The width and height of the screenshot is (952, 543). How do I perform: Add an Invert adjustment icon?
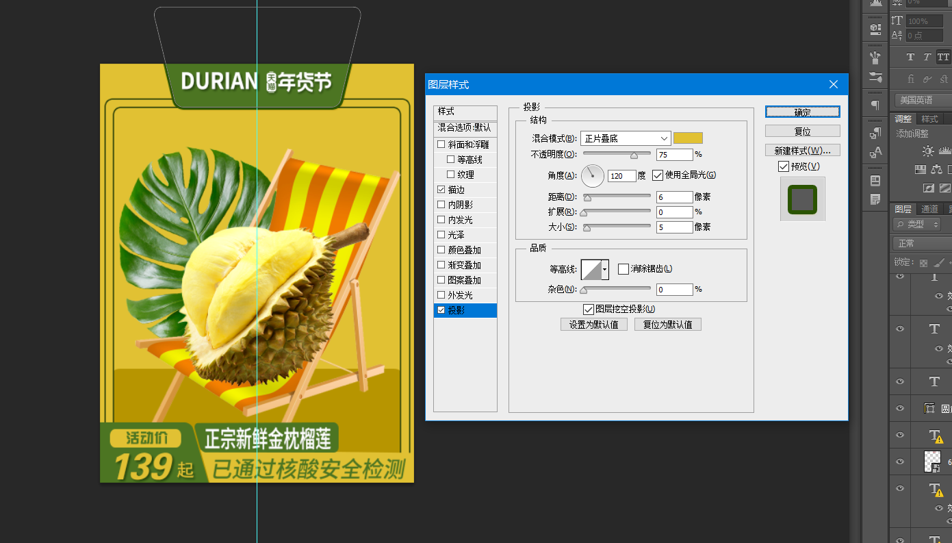click(929, 188)
